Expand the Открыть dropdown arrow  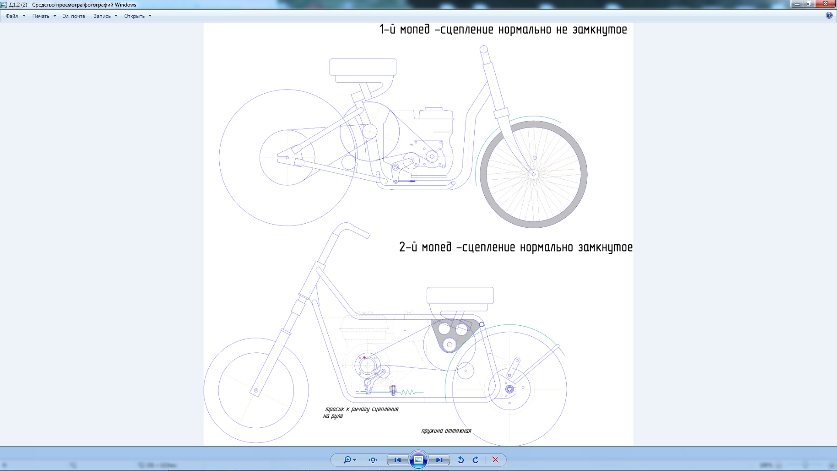click(x=150, y=16)
